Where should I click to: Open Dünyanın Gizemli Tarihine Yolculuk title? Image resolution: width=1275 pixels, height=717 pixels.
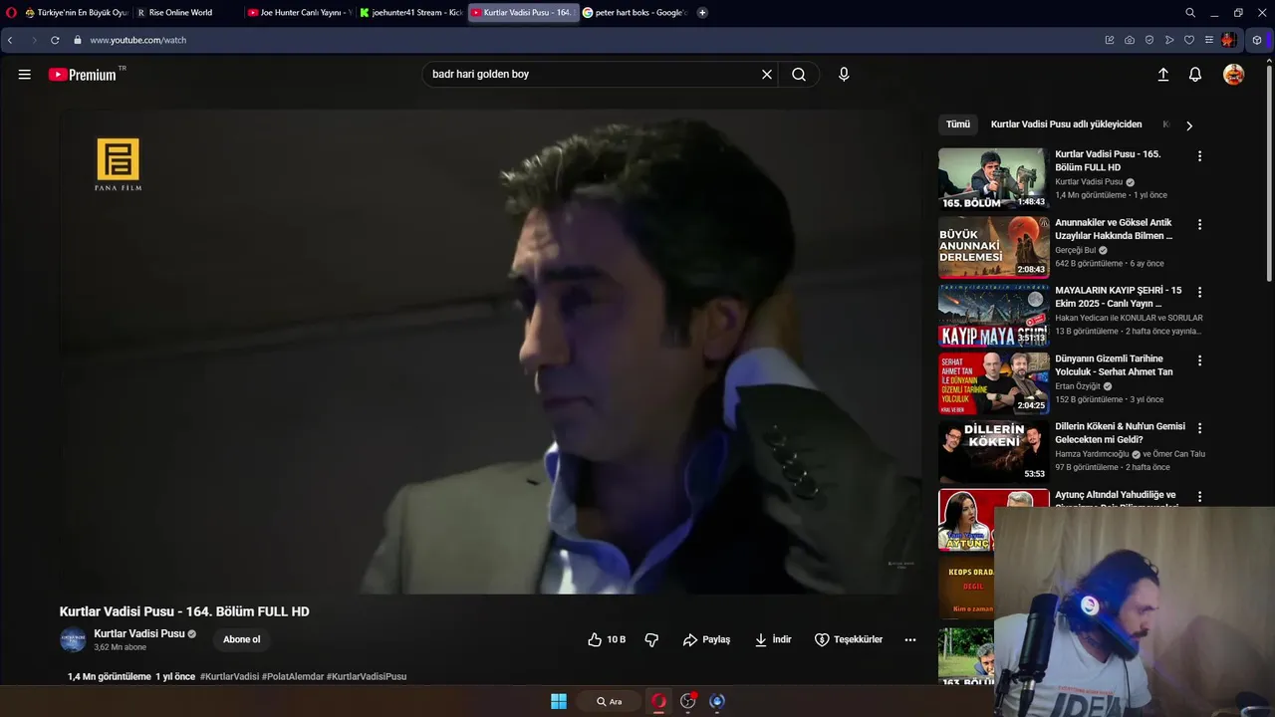click(1114, 365)
